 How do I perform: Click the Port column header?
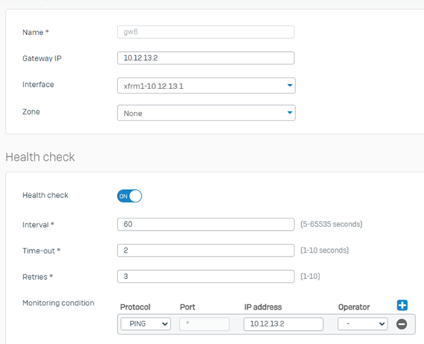point(187,307)
